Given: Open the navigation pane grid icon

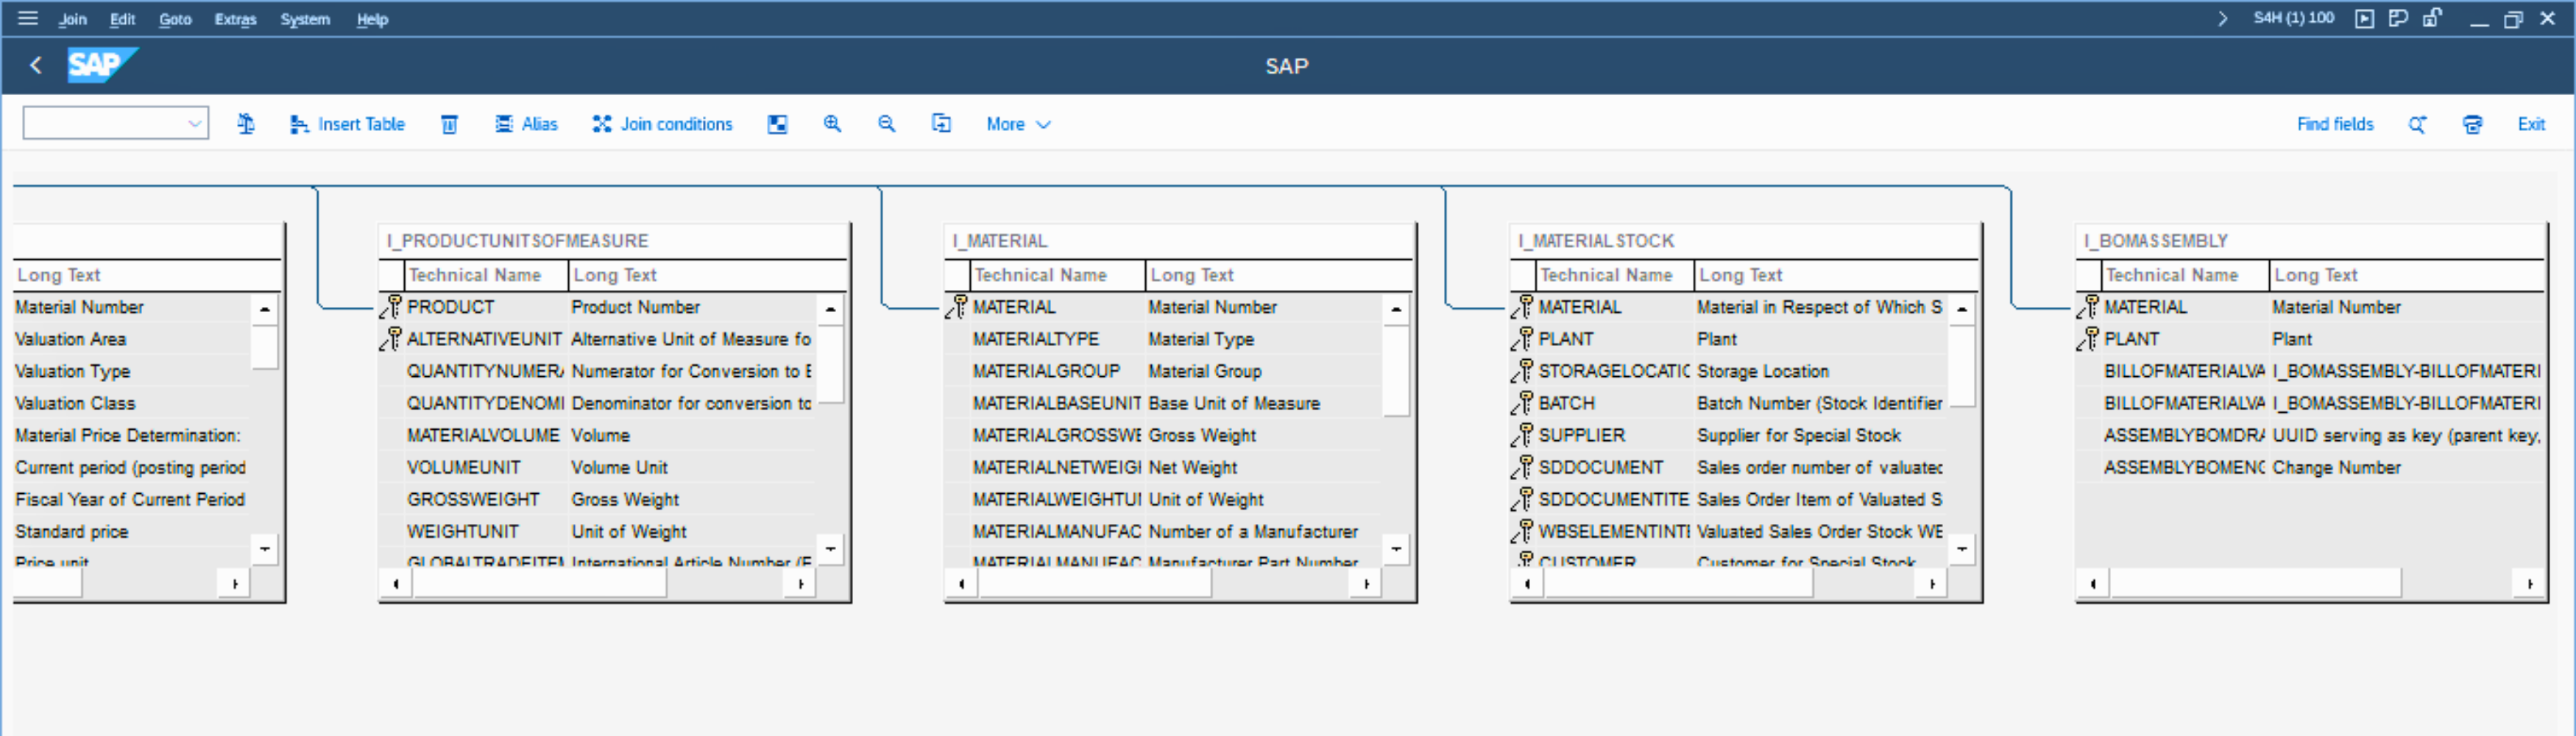Looking at the screenshot, I should coord(777,124).
